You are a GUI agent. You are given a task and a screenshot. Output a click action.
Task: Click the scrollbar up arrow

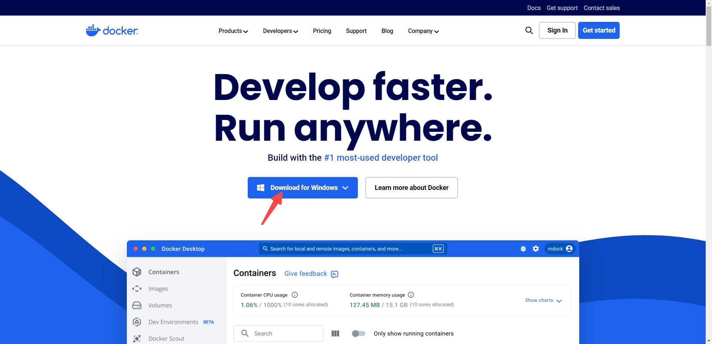pyautogui.click(x=709, y=3)
